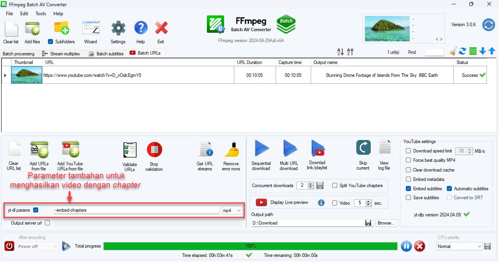The width and height of the screenshot is (499, 262).
Task: Save the output path with floppy icon
Action: [x=368, y=223]
